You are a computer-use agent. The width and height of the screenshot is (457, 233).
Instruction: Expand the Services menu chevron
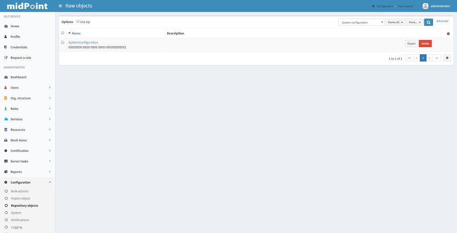(50, 119)
